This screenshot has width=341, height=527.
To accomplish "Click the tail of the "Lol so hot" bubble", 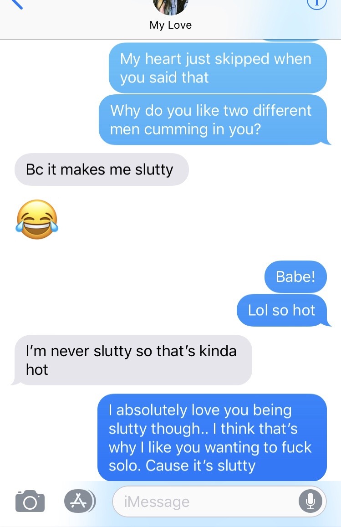I will pyautogui.click(x=327, y=323).
